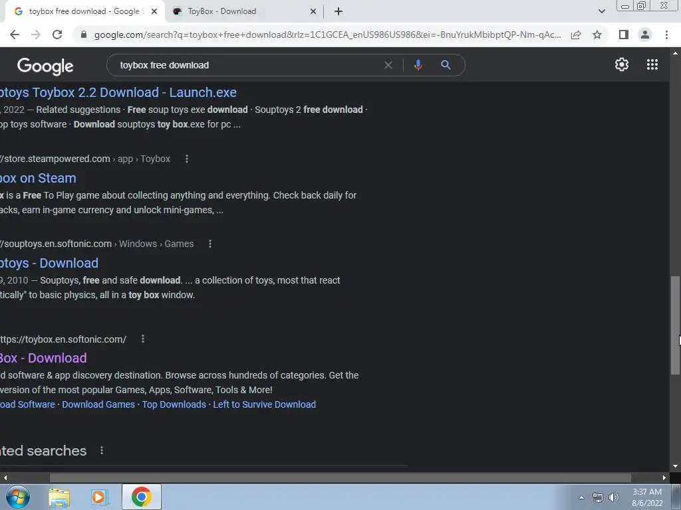Click the horizontal scrollbar thumb
681x510 pixels.
pyautogui.click(x=340, y=478)
